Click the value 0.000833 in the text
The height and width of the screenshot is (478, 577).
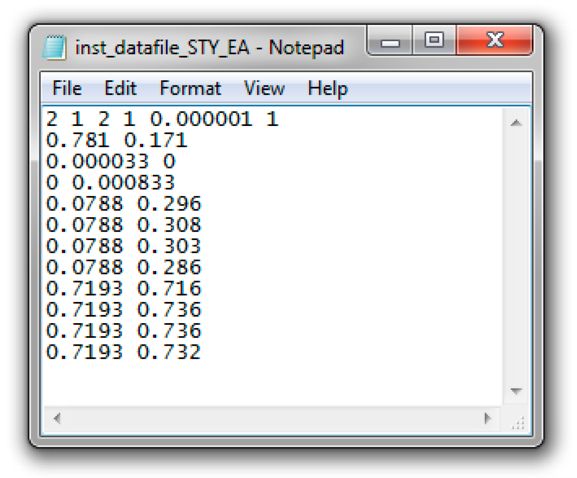point(123,182)
